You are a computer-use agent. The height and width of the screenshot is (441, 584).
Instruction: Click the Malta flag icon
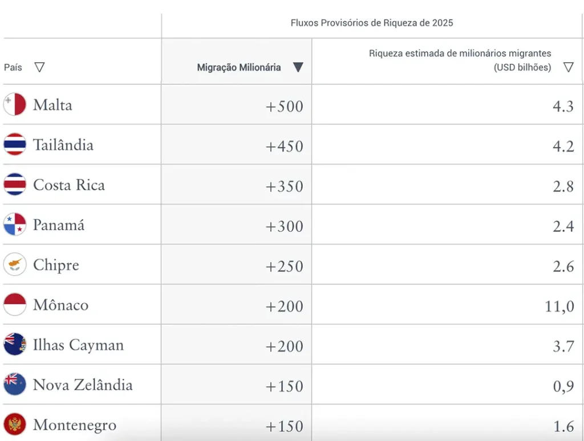pos(15,104)
